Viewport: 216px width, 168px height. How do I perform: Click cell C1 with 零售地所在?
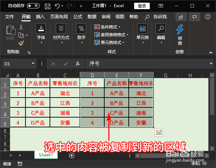tap(65, 83)
